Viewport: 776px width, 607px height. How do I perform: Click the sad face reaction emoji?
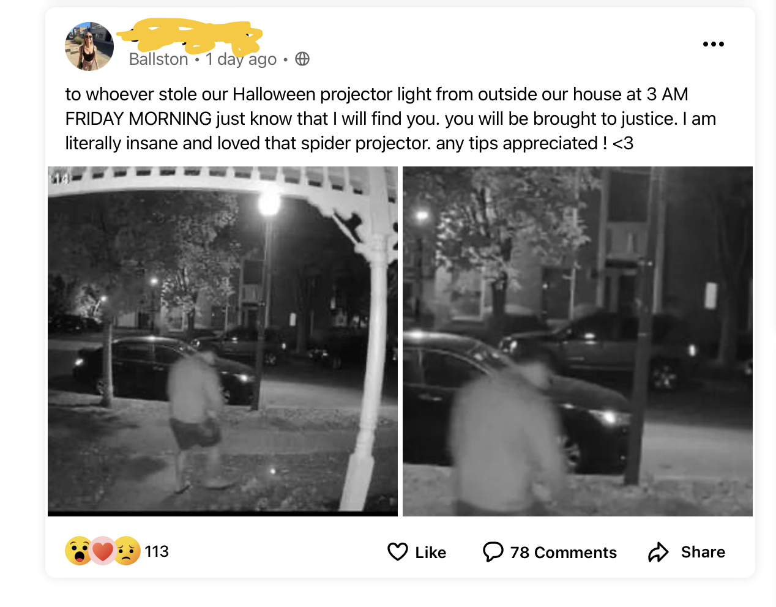point(127,551)
